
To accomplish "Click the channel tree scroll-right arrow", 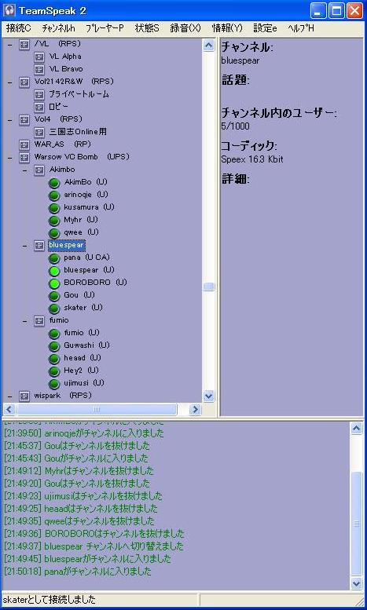I will pyautogui.click(x=195, y=409).
